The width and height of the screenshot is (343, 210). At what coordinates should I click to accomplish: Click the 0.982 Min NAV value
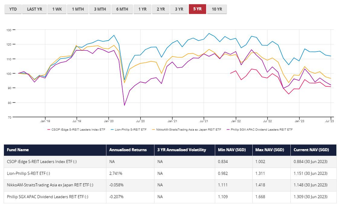[223, 173]
